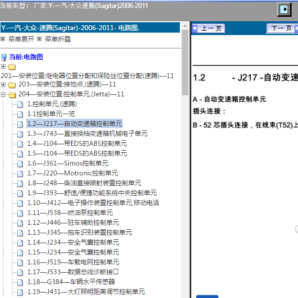Click the tree panel vertical scrollbar thumb
The width and height of the screenshot is (298, 298).
185,62
